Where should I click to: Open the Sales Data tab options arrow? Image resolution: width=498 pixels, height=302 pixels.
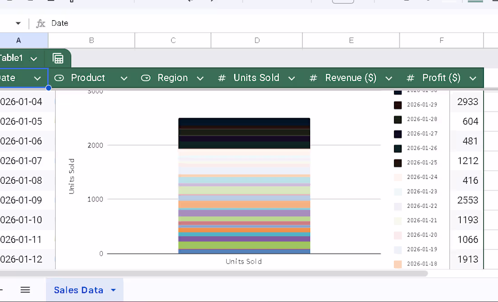tap(113, 290)
